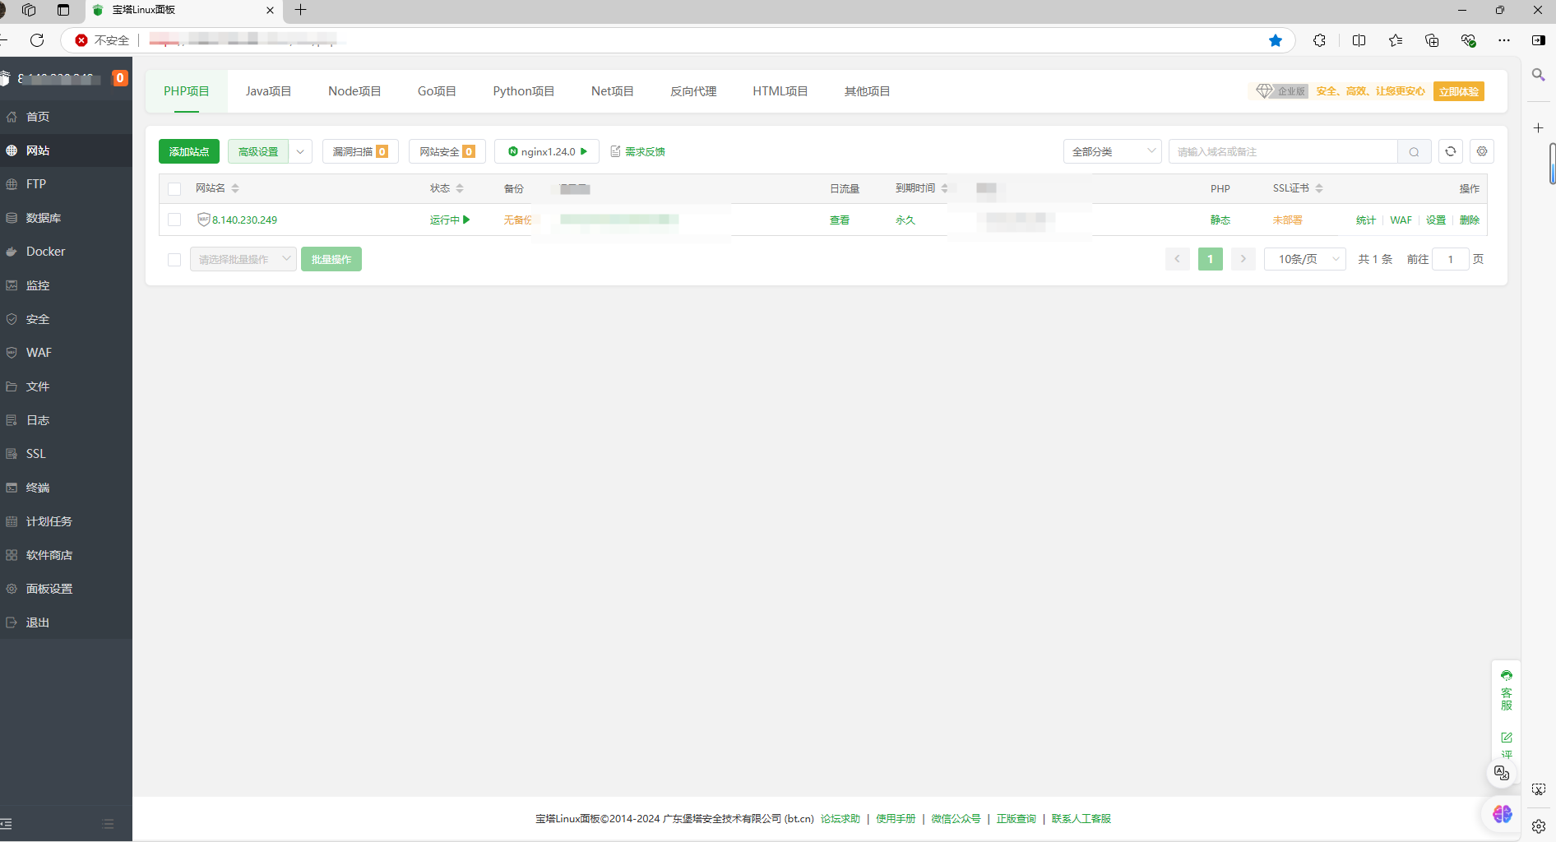This screenshot has height=842, width=1556.
Task: Click the 未部署 SSL status link
Action: point(1288,220)
